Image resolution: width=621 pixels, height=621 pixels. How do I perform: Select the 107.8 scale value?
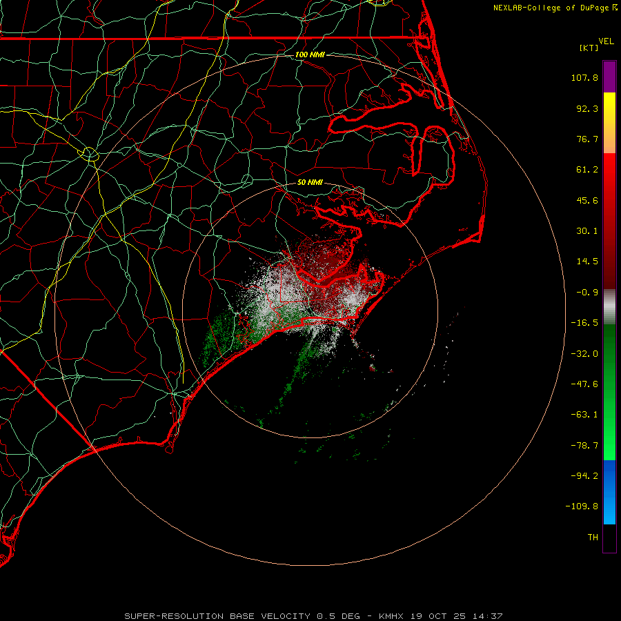(x=584, y=77)
